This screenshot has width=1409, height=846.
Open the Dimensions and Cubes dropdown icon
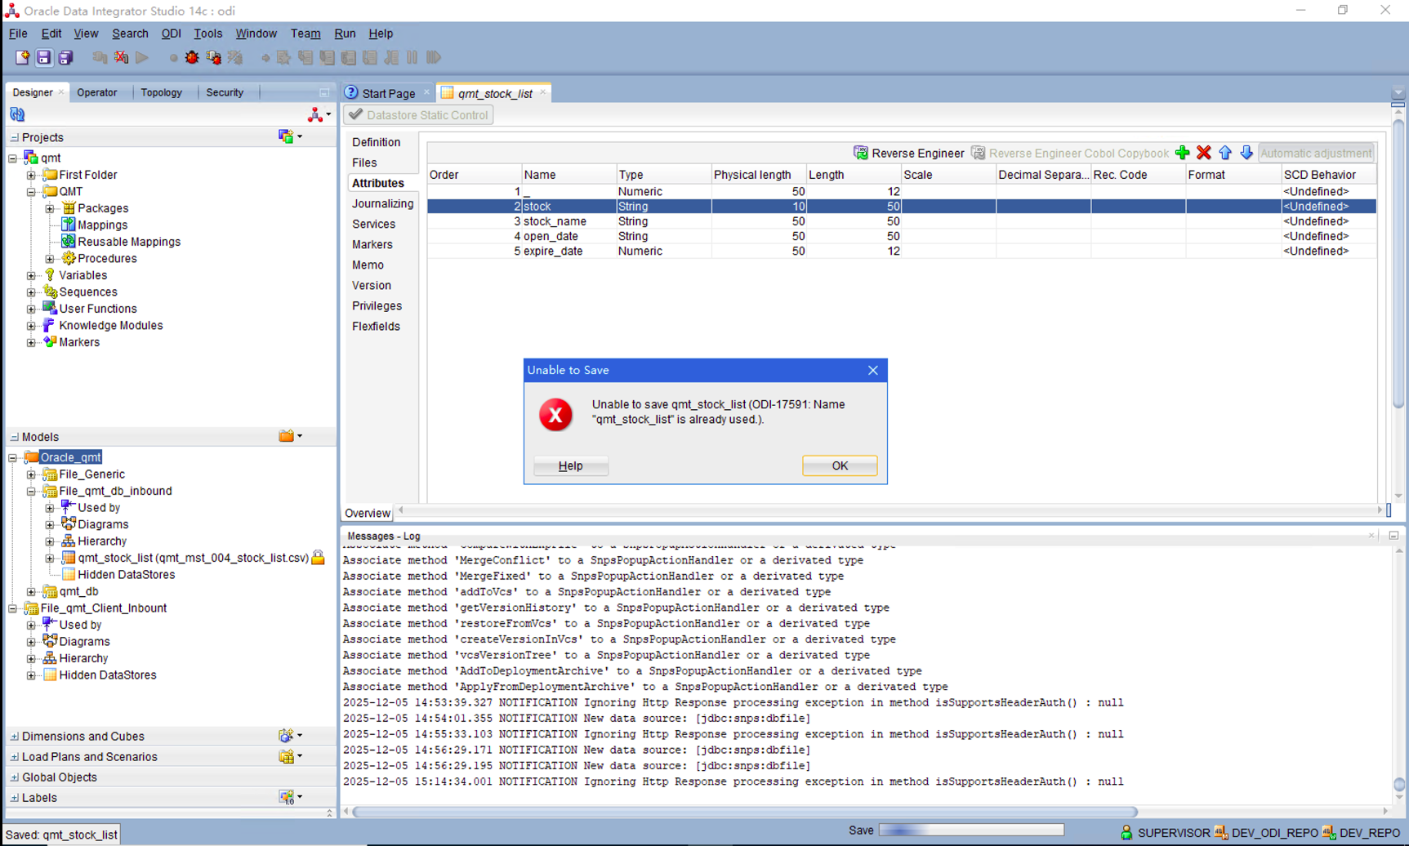290,736
